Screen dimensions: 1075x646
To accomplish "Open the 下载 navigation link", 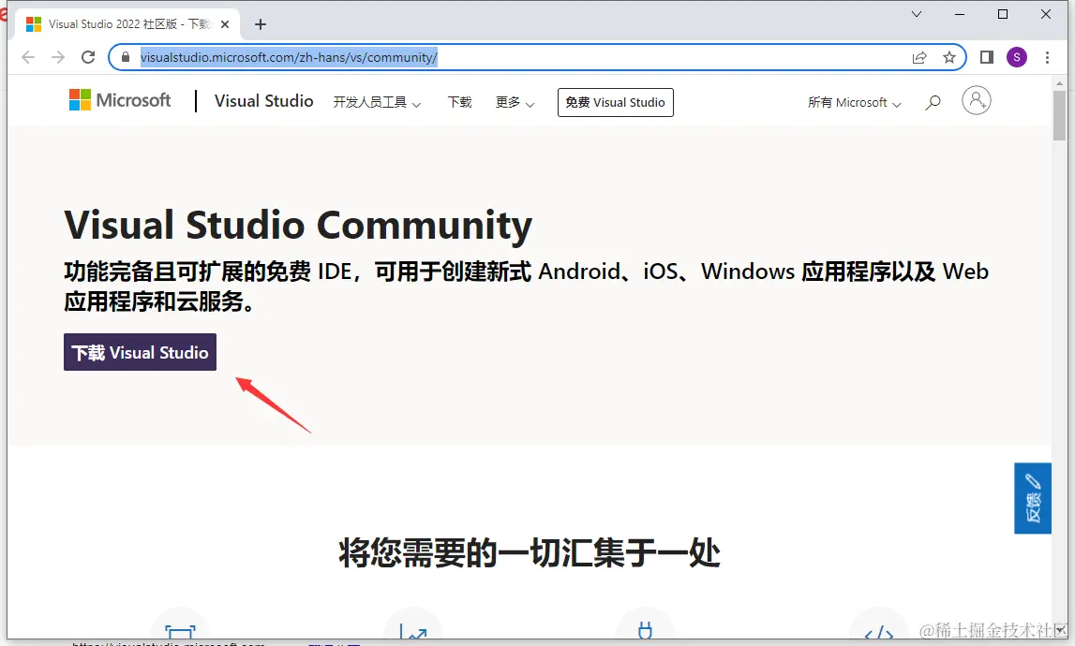I will [460, 102].
